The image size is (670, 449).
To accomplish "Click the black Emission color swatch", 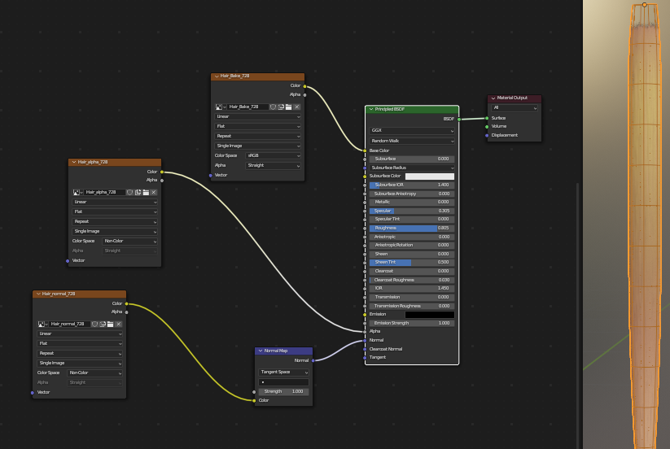I will coord(429,314).
